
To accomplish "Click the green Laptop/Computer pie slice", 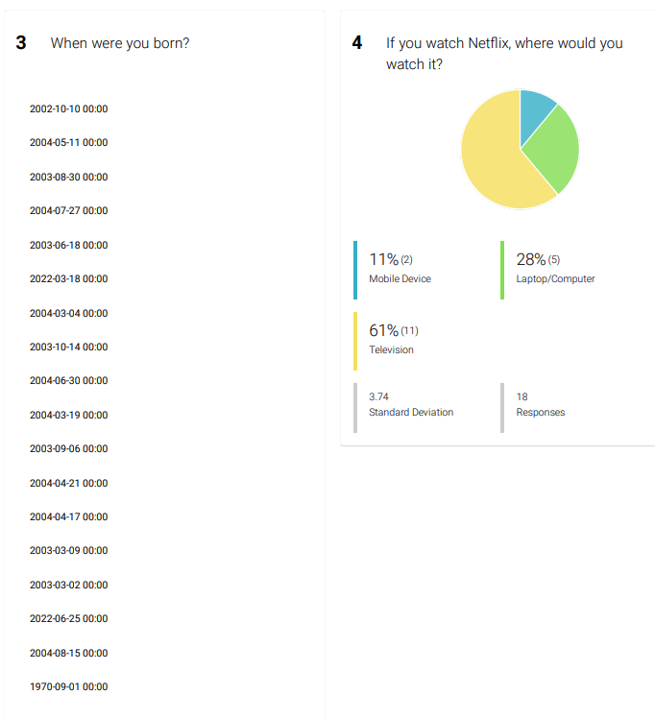I will point(554,149).
